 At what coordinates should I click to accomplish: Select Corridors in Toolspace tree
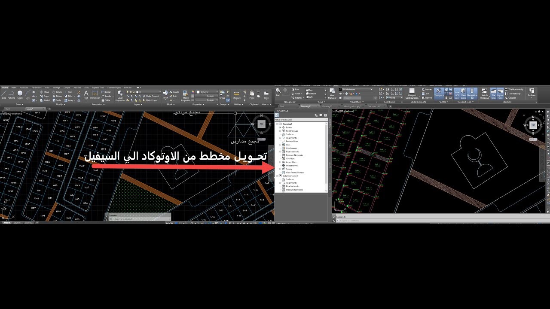click(290, 158)
